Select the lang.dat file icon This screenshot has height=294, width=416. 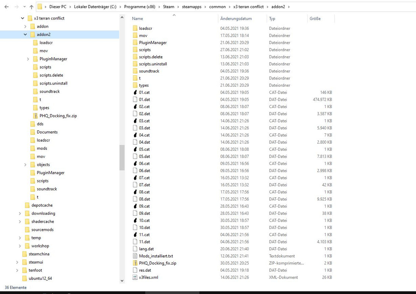point(135,249)
